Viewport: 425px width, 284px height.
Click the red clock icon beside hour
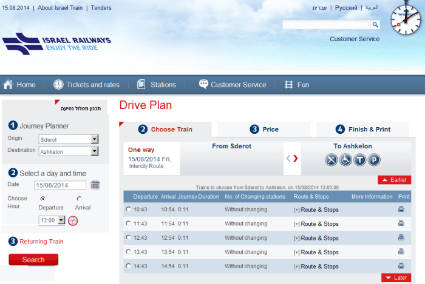coord(73,221)
